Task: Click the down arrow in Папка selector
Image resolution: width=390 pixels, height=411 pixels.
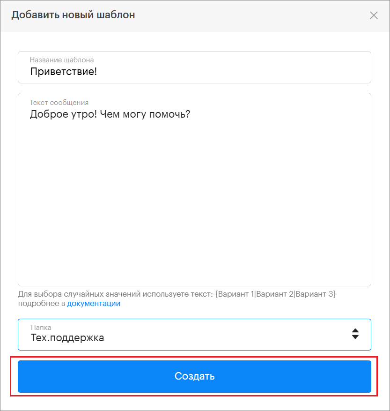Action: 355,336
